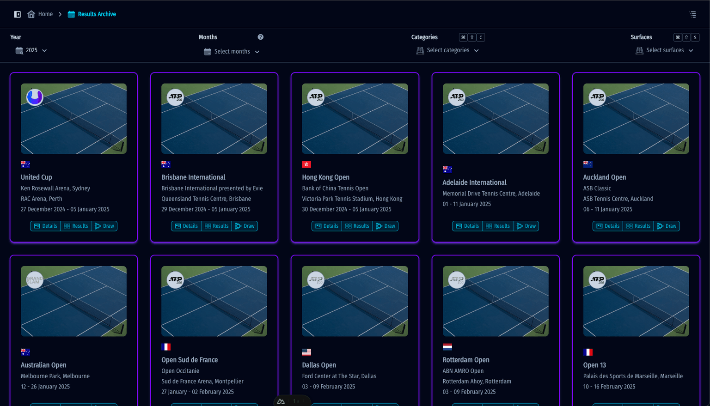Open Hong Kong Open Results

357,226
